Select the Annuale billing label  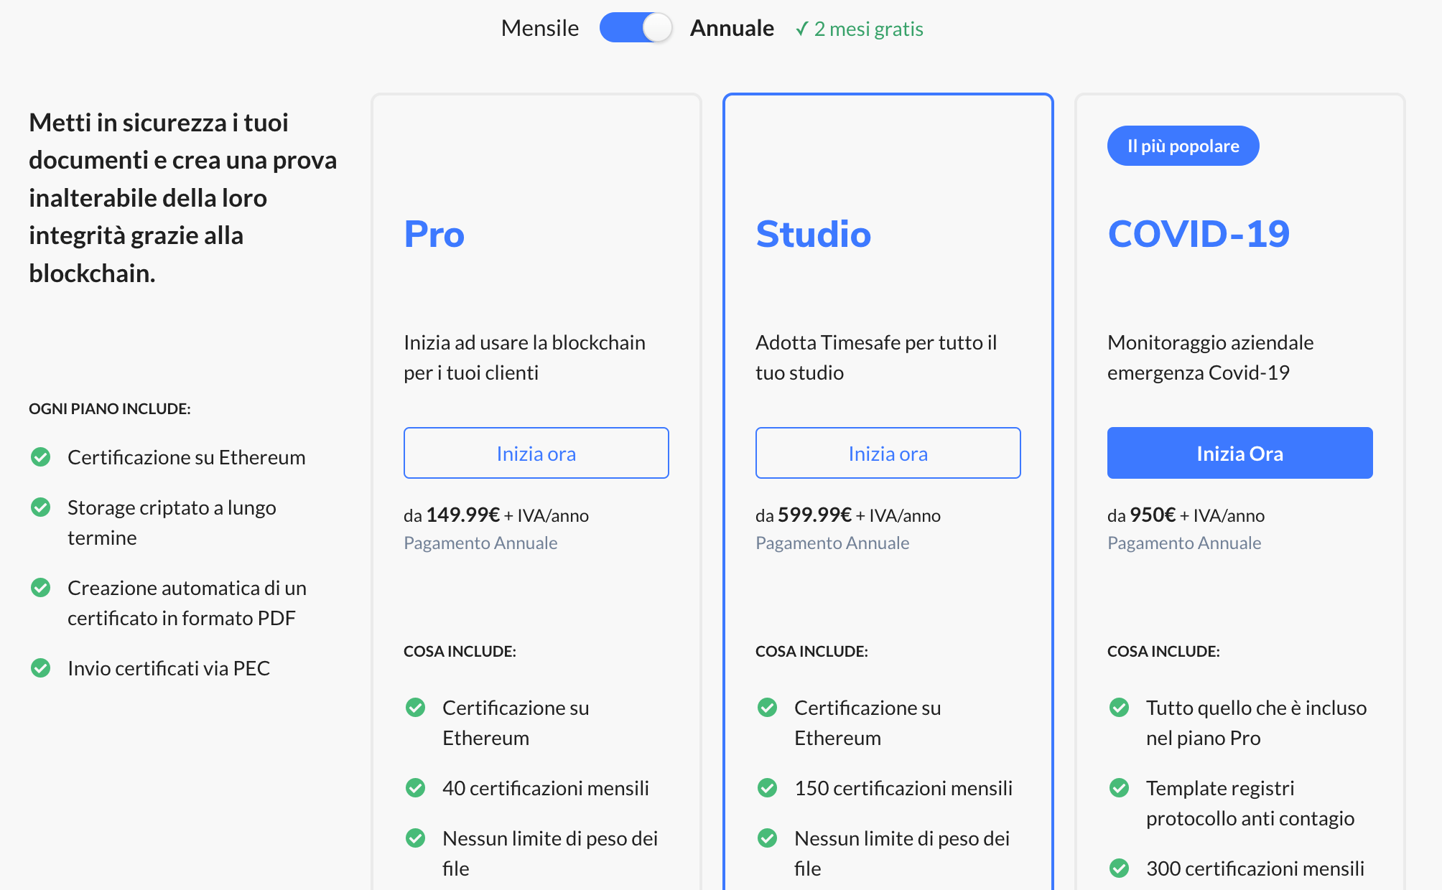[x=731, y=28]
